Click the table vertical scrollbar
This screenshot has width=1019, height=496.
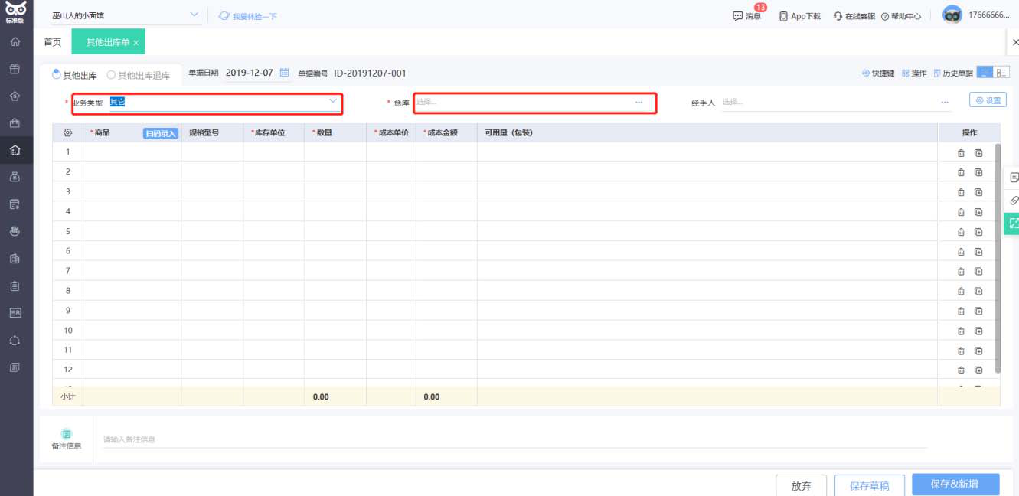[997, 260]
